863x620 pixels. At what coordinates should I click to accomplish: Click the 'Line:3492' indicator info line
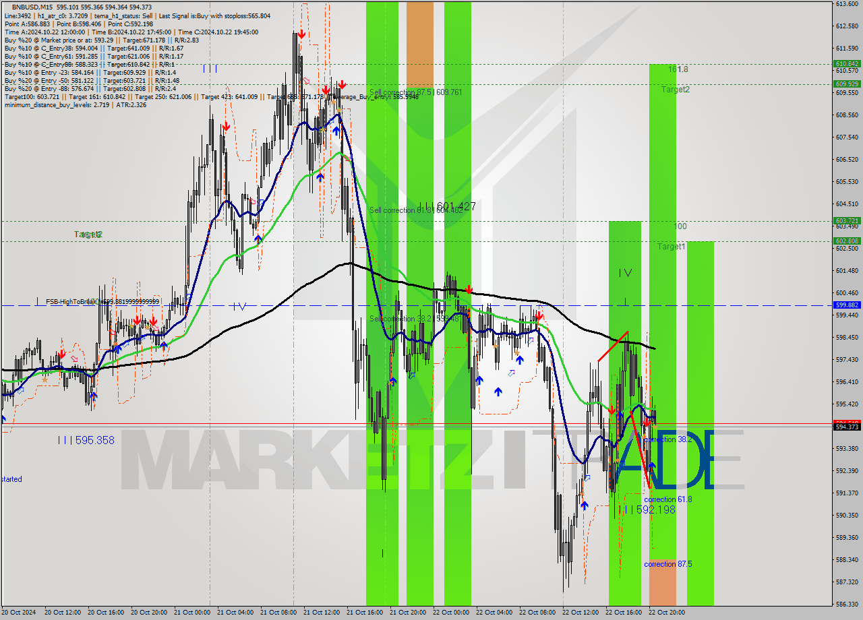tap(138, 15)
